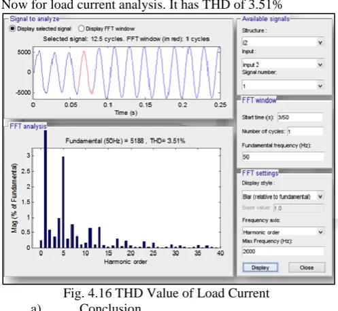
Task: Select the Display FFT window radio button
Action: point(81,29)
